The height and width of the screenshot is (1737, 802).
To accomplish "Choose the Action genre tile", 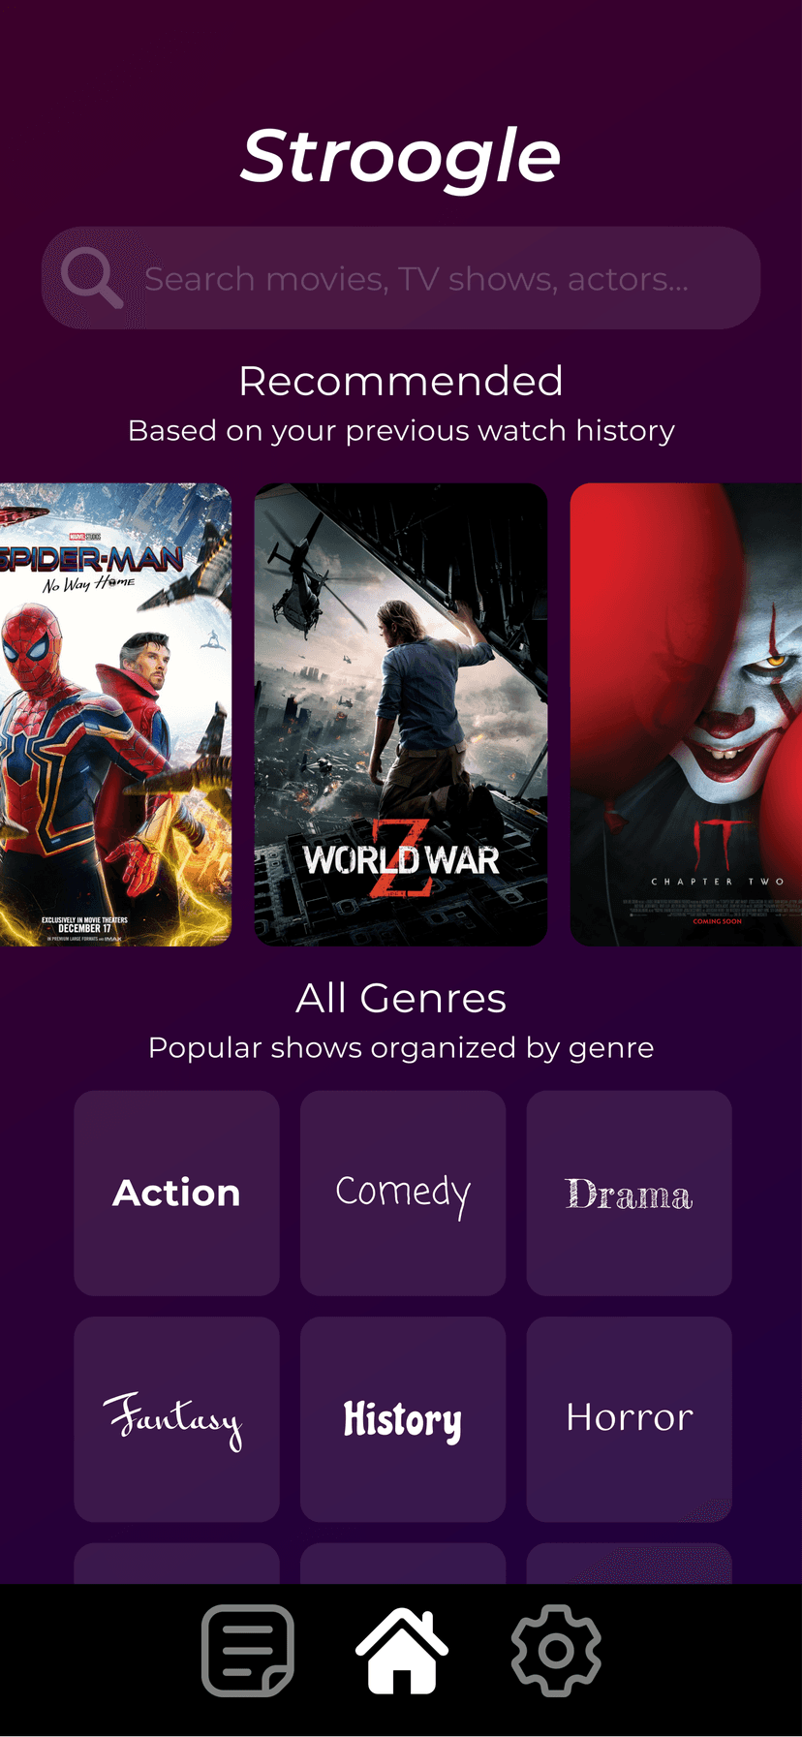I will pyautogui.click(x=176, y=1194).
